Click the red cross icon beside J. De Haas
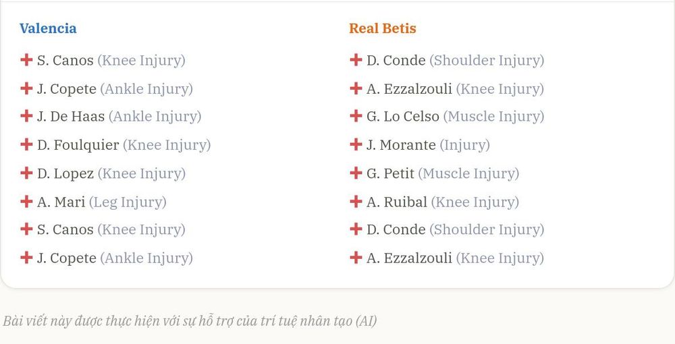 click(x=26, y=115)
